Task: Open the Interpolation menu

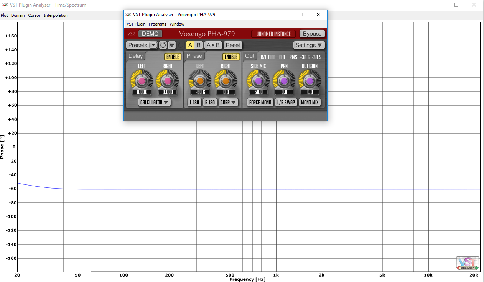Action: (x=56, y=15)
